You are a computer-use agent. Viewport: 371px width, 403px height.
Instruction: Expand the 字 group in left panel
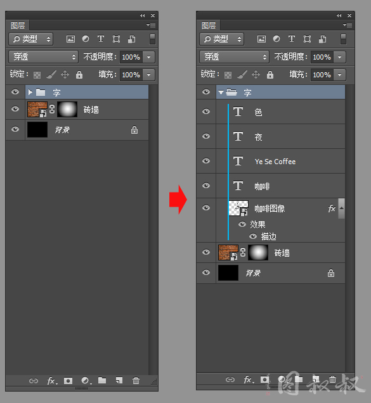(30, 92)
